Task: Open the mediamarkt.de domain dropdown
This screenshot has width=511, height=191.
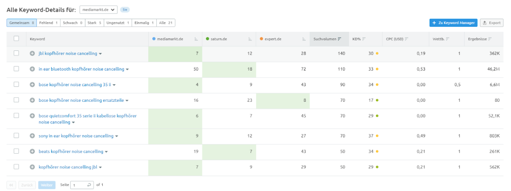Action: 99,10
